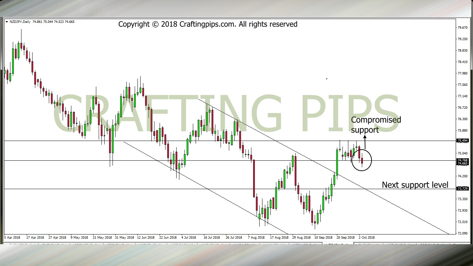Select the 'Compromised support' text label
The width and height of the screenshot is (473, 266).
click(376, 125)
